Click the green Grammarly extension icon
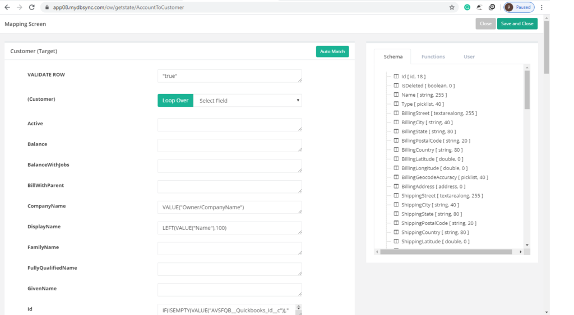The width and height of the screenshot is (574, 315). pyautogui.click(x=467, y=7)
